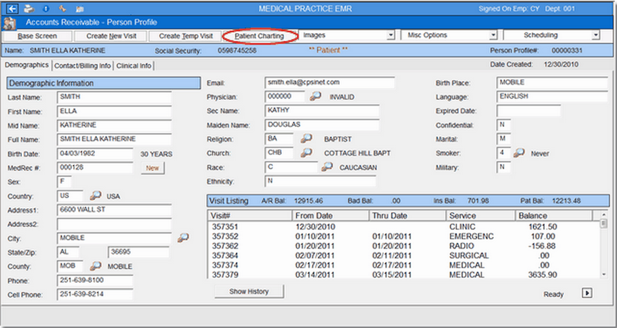
Task: Click the play arrow next to Ready
Action: pos(586,293)
